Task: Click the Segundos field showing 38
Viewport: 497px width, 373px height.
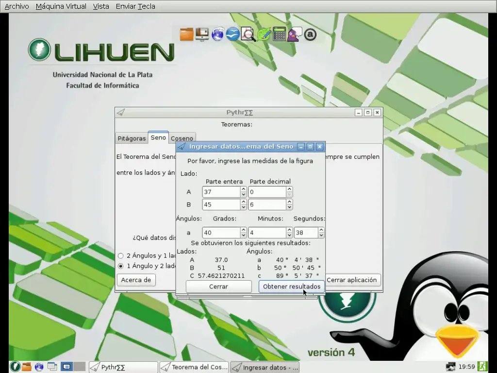Action: 306,233
